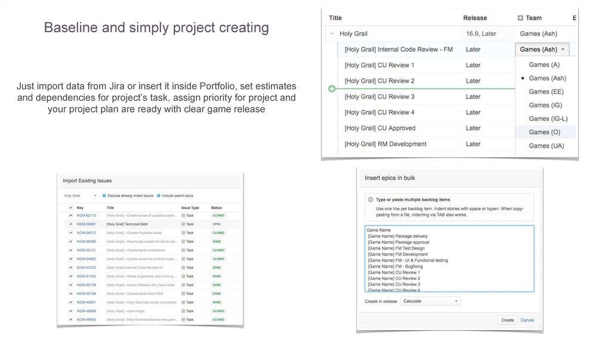Click Task icon in NGM-56095 row

coord(183,241)
